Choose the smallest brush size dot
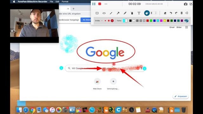203x114 pixels. coord(102,21)
